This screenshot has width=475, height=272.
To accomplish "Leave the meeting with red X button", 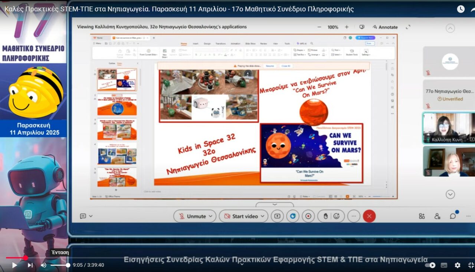I will point(369,216).
